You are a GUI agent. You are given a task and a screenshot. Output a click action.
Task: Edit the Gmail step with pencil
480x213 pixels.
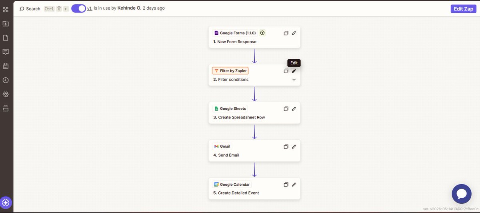pos(294,147)
